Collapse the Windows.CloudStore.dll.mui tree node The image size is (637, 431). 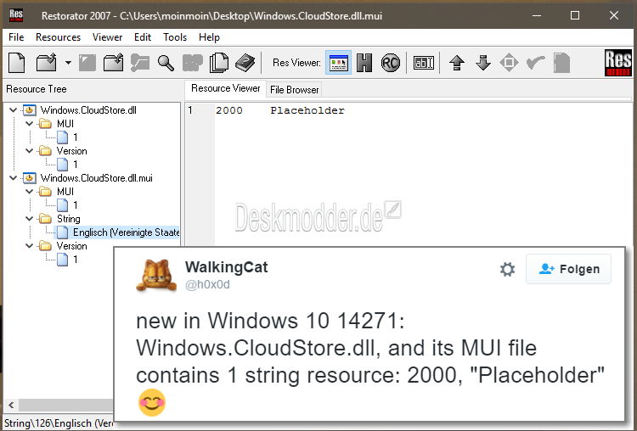coord(13,178)
